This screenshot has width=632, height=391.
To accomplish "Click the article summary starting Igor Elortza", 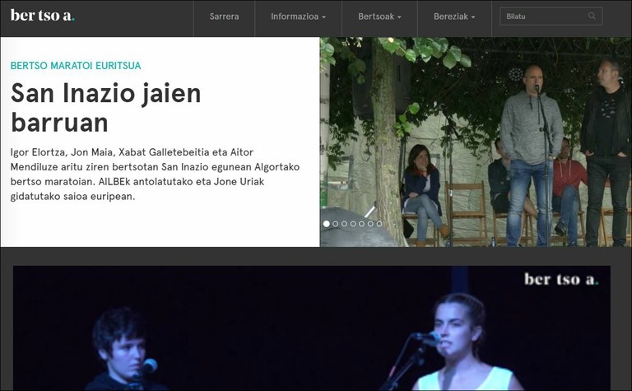I will coord(156,175).
